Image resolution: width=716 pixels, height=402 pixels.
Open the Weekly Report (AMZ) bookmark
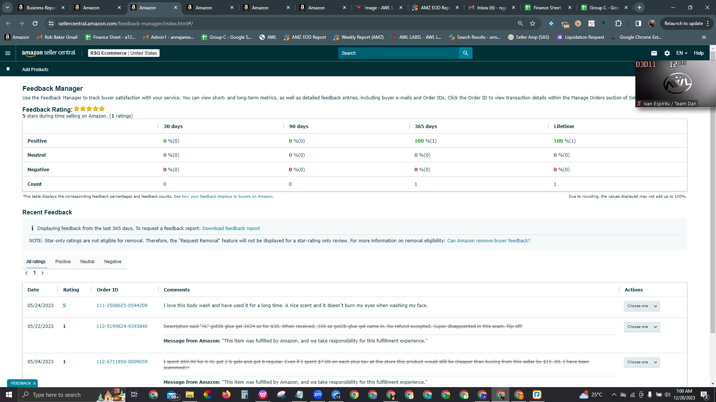click(358, 37)
